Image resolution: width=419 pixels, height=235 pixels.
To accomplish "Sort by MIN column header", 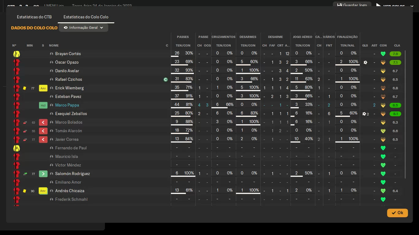I will pyautogui.click(x=29, y=46).
